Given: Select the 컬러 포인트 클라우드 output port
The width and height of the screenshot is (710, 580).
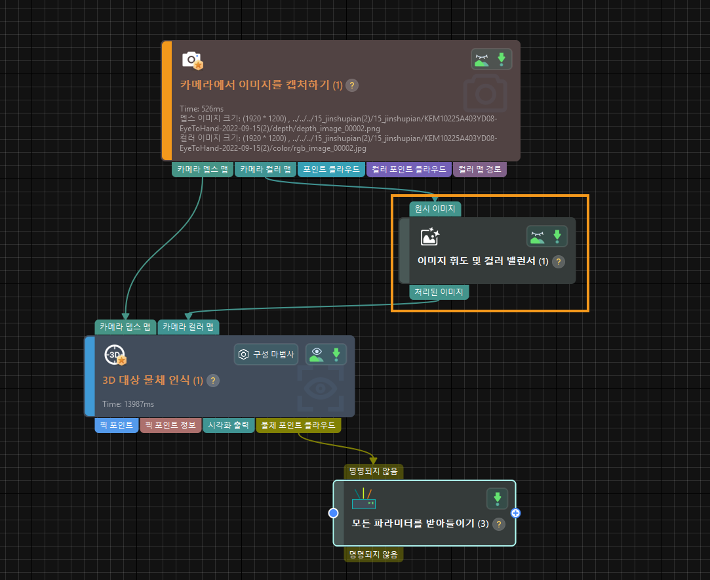Looking at the screenshot, I should tap(409, 169).
